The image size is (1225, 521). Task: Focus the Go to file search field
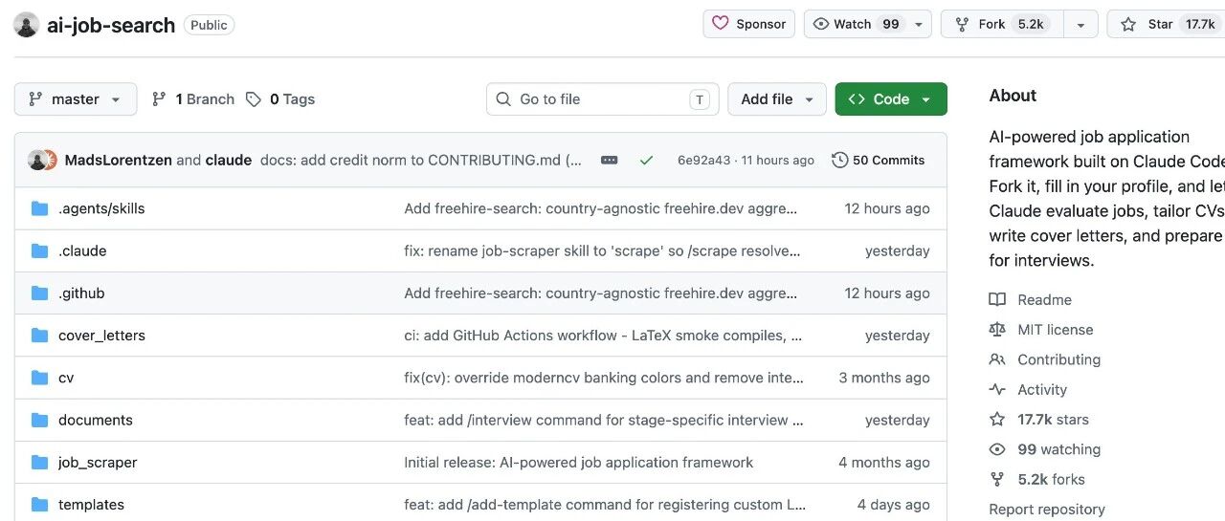603,99
